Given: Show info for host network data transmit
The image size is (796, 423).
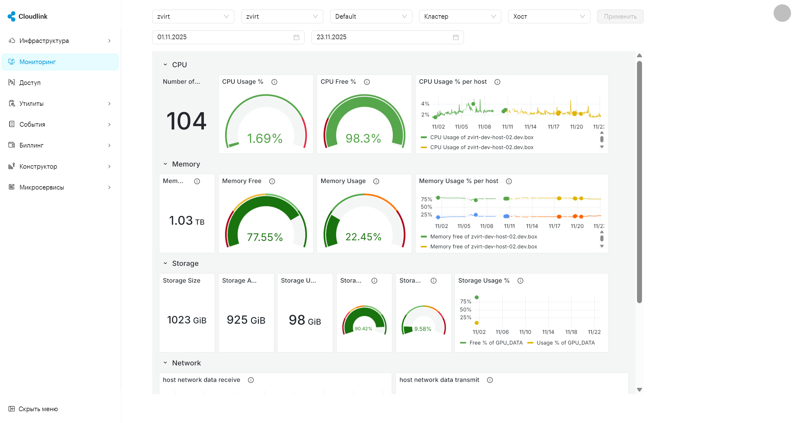Looking at the screenshot, I should (x=490, y=380).
